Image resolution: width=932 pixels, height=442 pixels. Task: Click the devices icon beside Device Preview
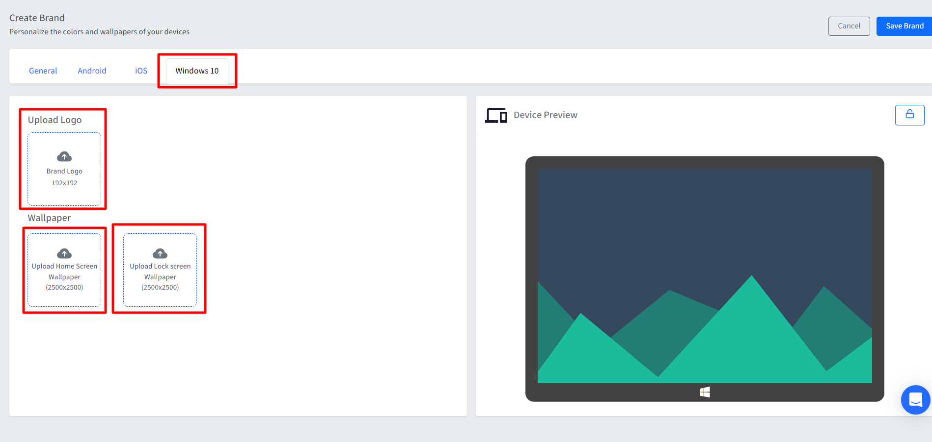(496, 116)
